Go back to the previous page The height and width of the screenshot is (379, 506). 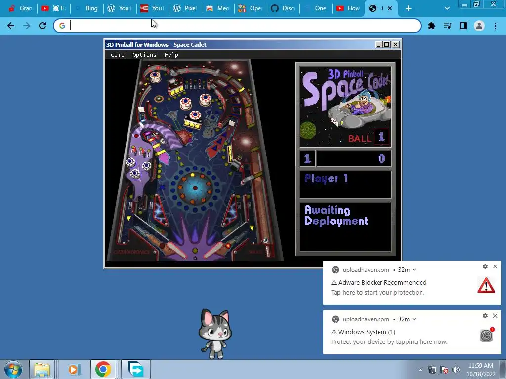tap(11, 26)
